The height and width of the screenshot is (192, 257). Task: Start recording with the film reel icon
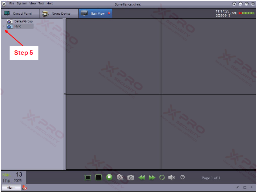coord(120,177)
